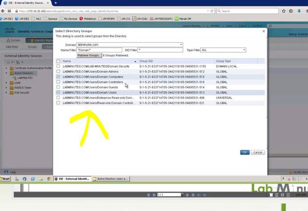Bookmark this page with the star icon

[283, 11]
